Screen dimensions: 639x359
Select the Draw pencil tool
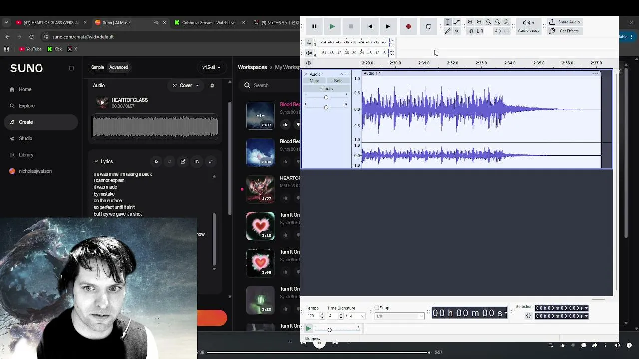[x=448, y=31]
